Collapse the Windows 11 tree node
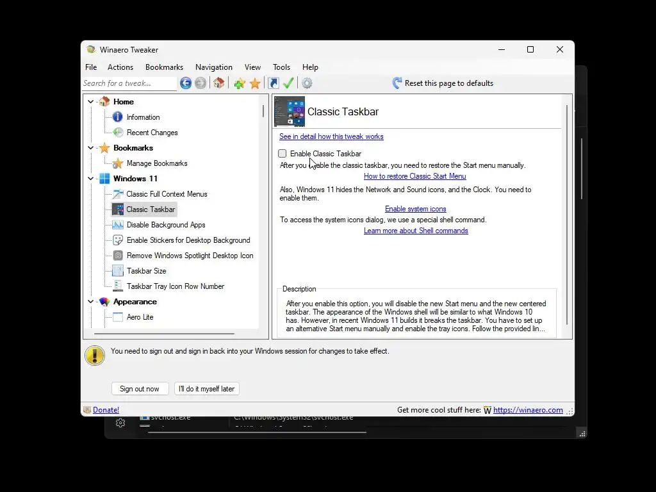Screen dimensions: 656x492 click(x=90, y=179)
